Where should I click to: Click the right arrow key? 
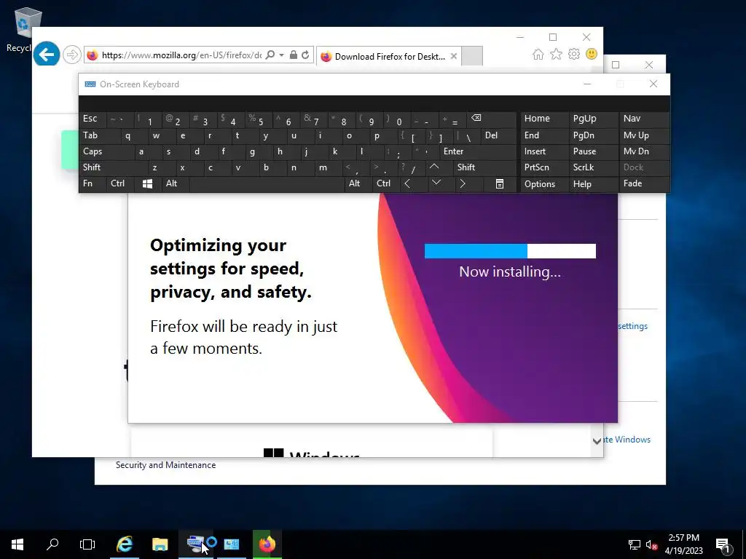[x=468, y=183]
